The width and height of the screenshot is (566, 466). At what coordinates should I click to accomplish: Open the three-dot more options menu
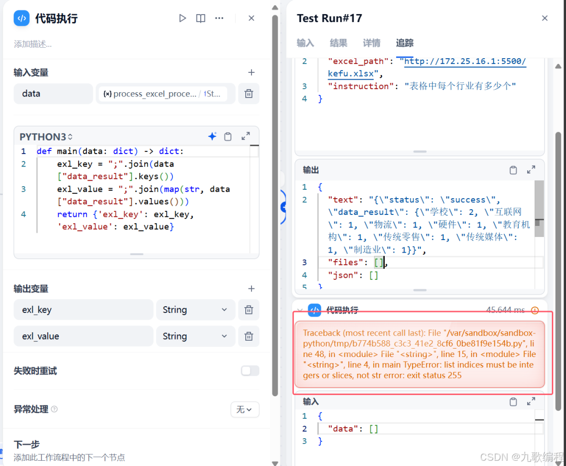(219, 18)
